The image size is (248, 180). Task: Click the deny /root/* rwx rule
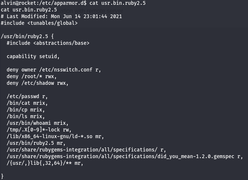click(32, 76)
